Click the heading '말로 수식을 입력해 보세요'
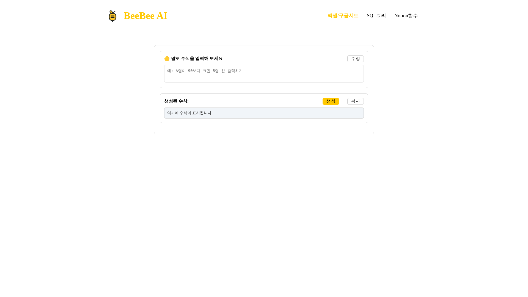This screenshot has width=528, height=297. pos(197,59)
